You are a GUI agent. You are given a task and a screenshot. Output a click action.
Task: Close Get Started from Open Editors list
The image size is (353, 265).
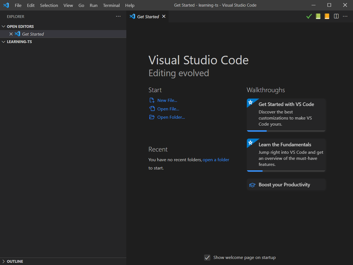(11, 34)
